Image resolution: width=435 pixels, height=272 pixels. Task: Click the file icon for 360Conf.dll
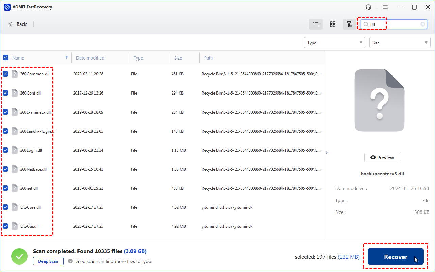coord(15,93)
